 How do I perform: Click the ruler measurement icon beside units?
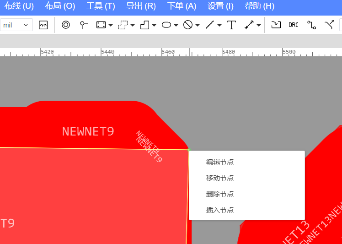click(43, 25)
